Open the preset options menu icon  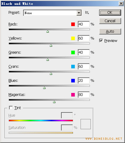pyautogui.click(x=87, y=13)
